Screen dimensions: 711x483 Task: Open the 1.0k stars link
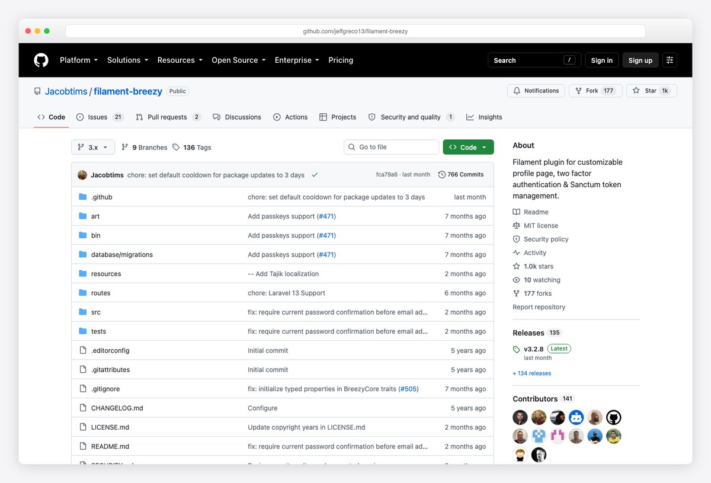(x=533, y=267)
